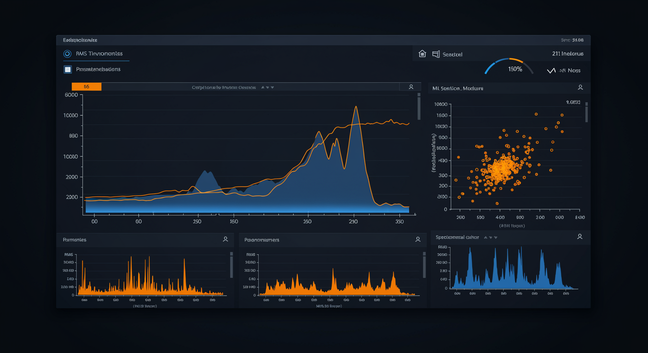
Task: Click the home icon beside Seatrel
Action: [422, 54]
